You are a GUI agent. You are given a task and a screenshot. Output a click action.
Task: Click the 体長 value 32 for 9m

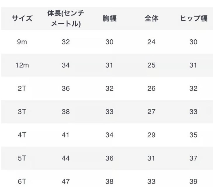tap(66, 42)
